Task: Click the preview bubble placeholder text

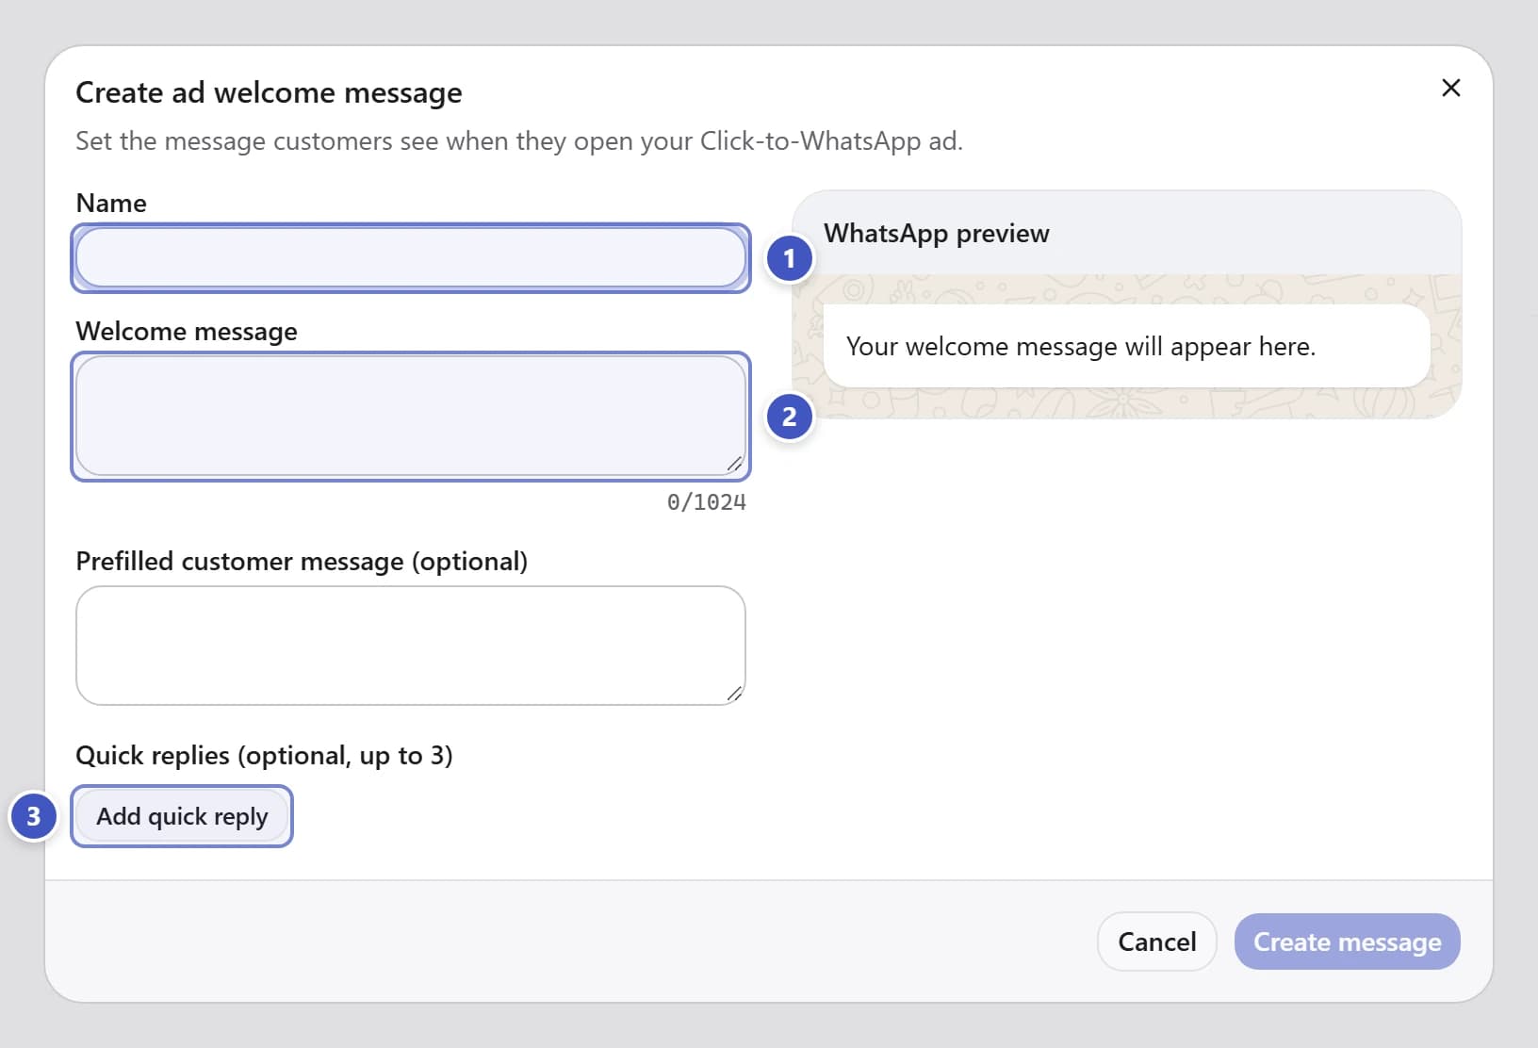Action: [x=1080, y=347]
